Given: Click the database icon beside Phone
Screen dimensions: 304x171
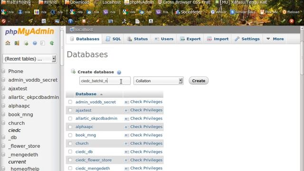Looking at the screenshot, I should click(x=3, y=71).
